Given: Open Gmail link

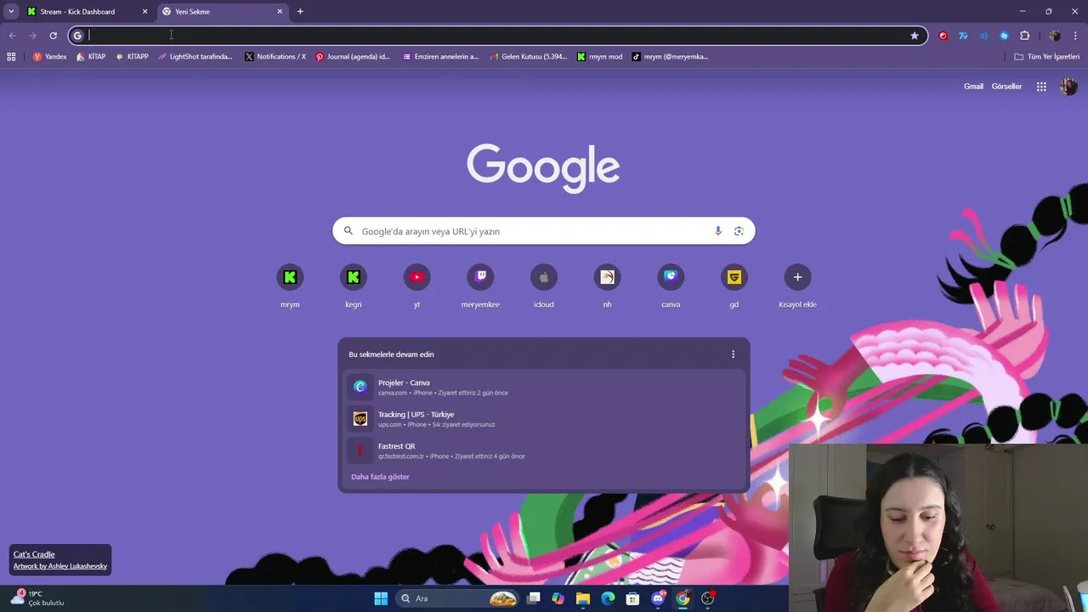Looking at the screenshot, I should [973, 87].
